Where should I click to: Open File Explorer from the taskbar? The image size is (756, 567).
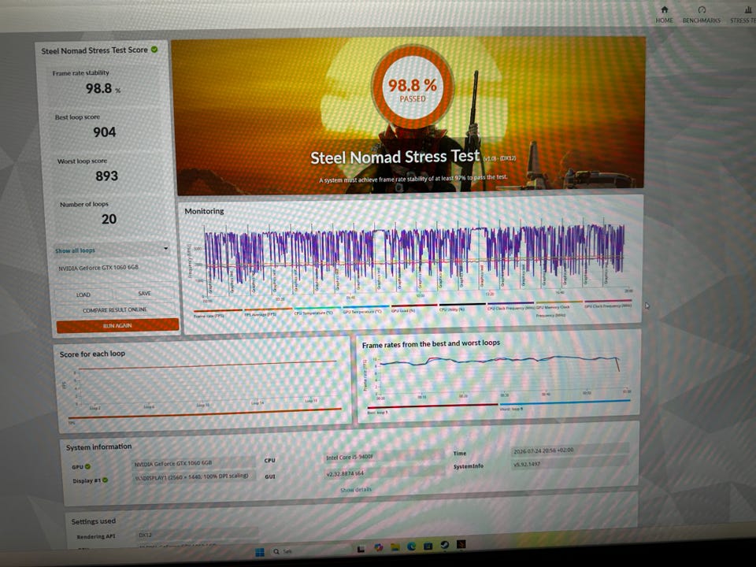[x=395, y=547]
